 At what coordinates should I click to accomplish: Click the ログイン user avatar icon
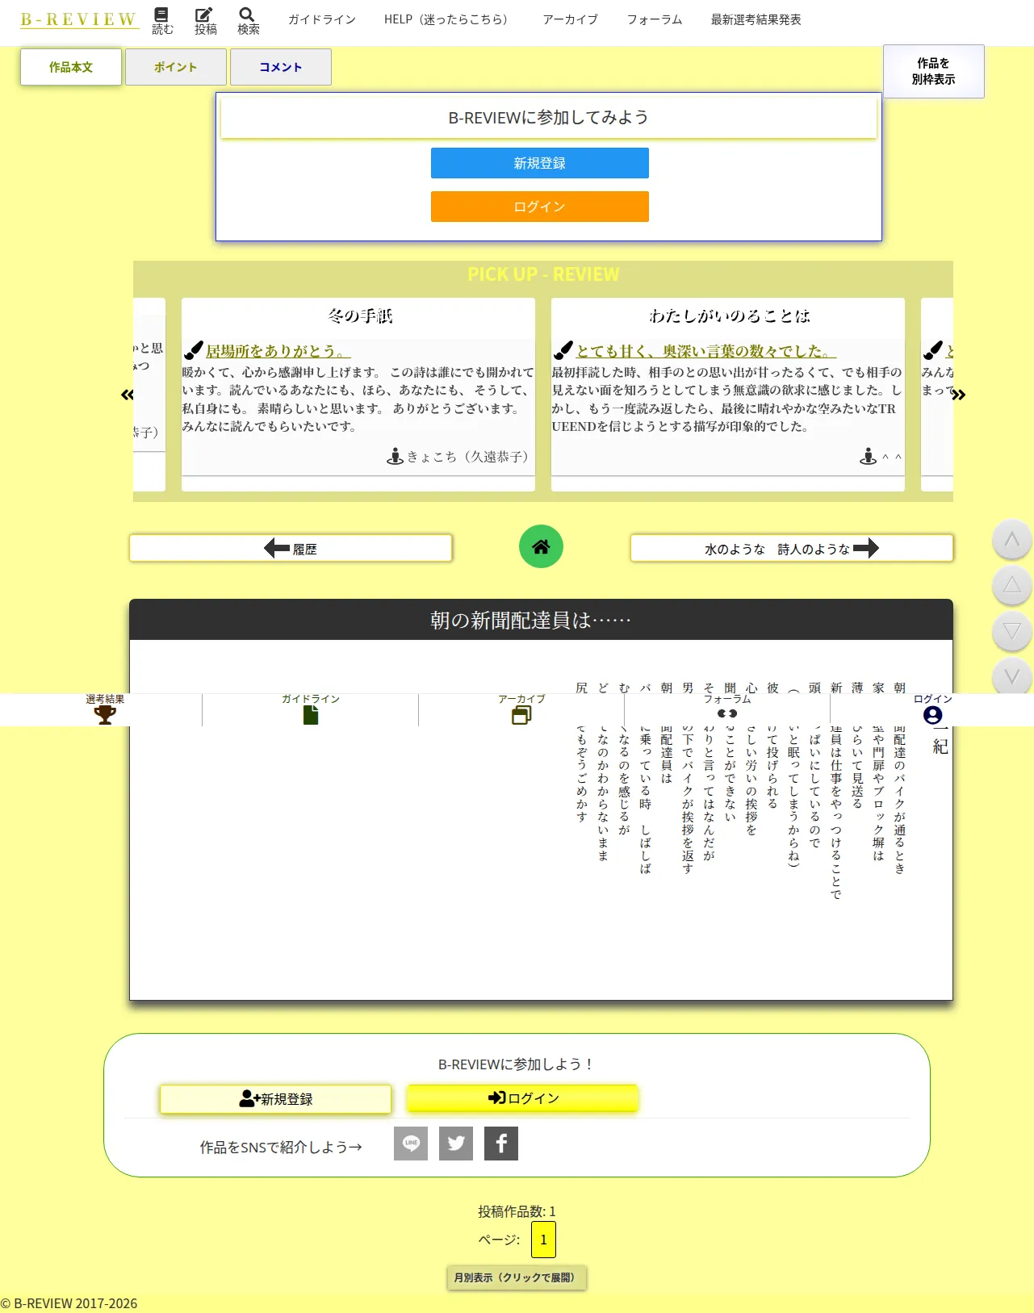[x=932, y=715]
